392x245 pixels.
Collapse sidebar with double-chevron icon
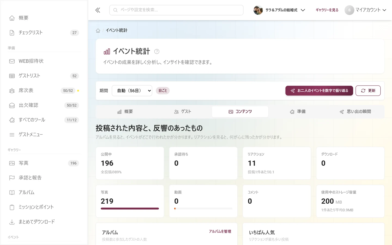98,10
